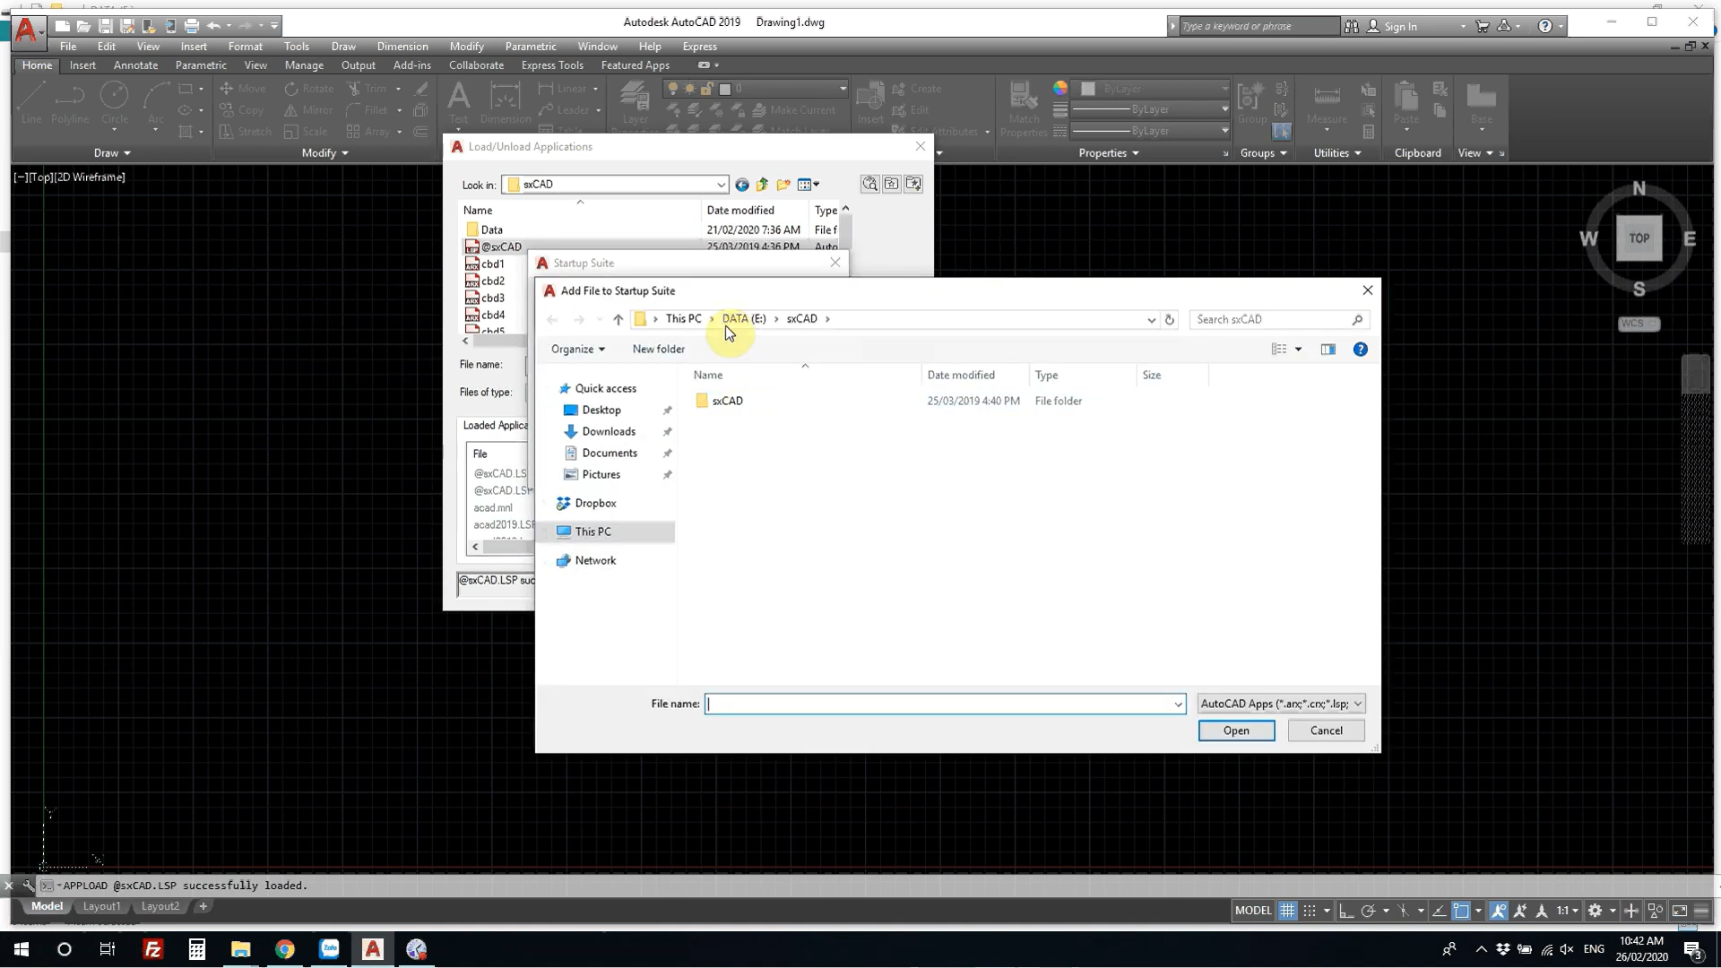This screenshot has width=1721, height=968.
Task: Click DATA (E:) in the address breadcrumb
Action: (x=744, y=319)
